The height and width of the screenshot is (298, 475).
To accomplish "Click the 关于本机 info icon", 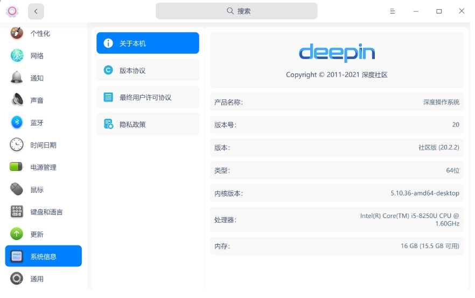I will point(108,43).
